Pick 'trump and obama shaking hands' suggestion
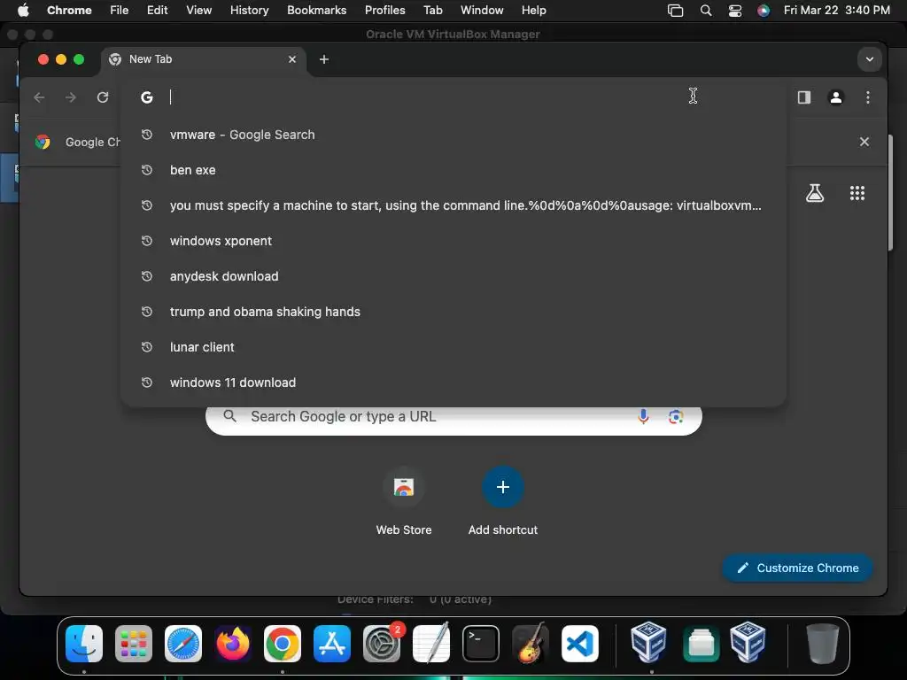 pyautogui.click(x=453, y=312)
